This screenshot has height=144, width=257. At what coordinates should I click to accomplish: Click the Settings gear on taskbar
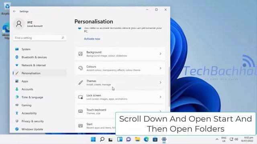(164, 139)
